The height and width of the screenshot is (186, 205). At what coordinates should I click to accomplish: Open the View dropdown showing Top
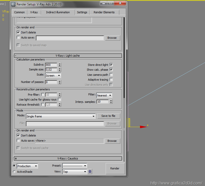click(x=75, y=172)
